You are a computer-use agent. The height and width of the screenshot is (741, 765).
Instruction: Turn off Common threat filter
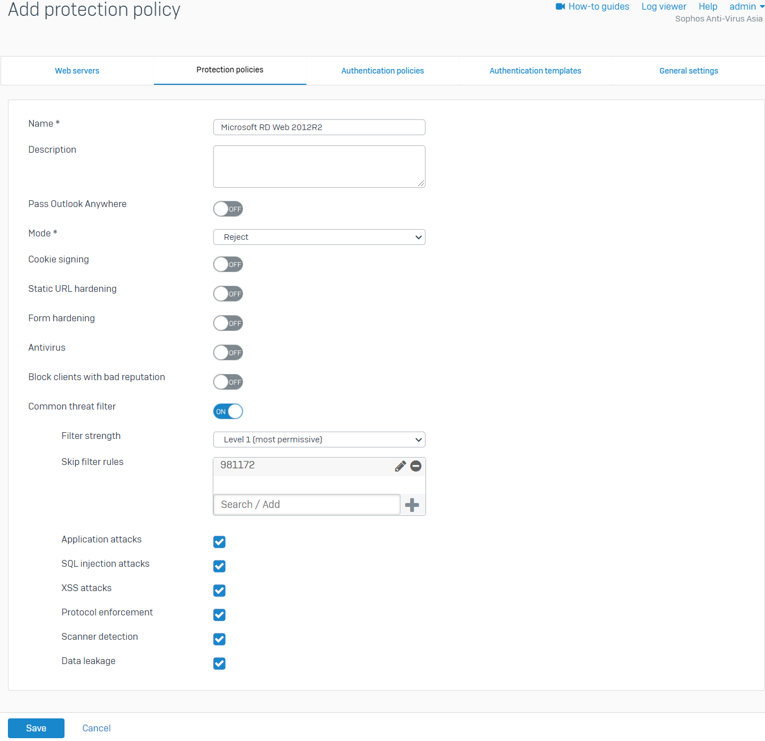click(x=227, y=411)
